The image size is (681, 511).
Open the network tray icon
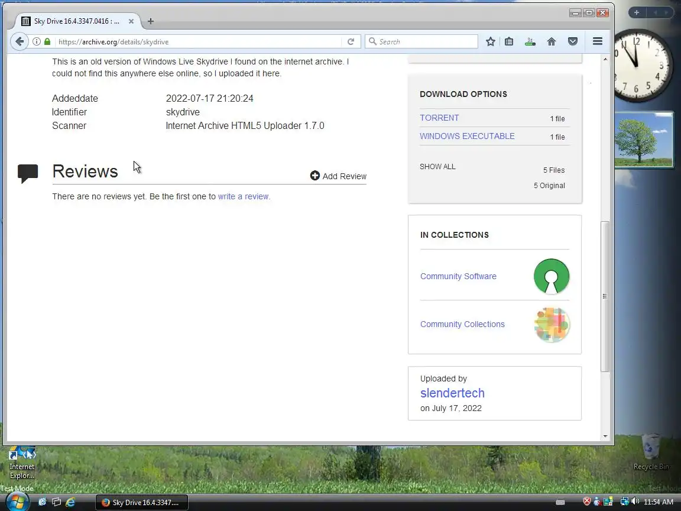click(x=624, y=502)
